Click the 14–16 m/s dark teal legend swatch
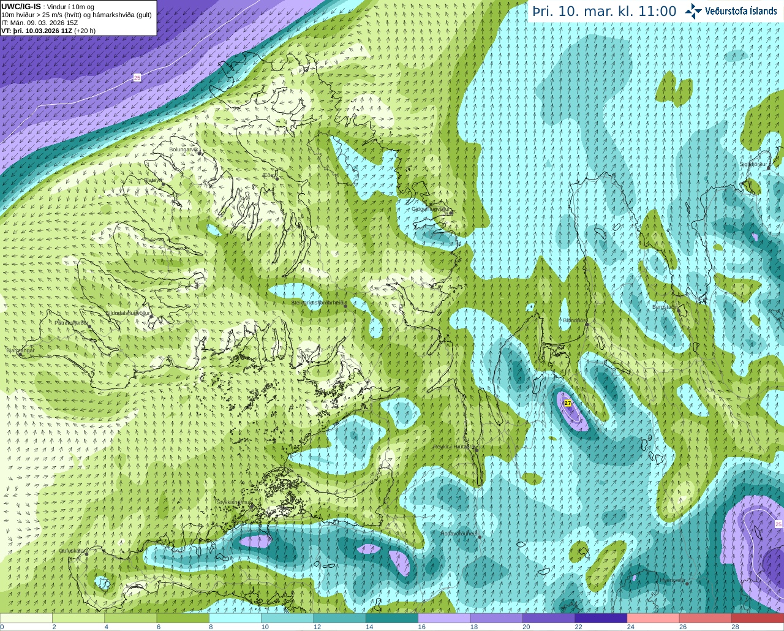 [x=392, y=618]
